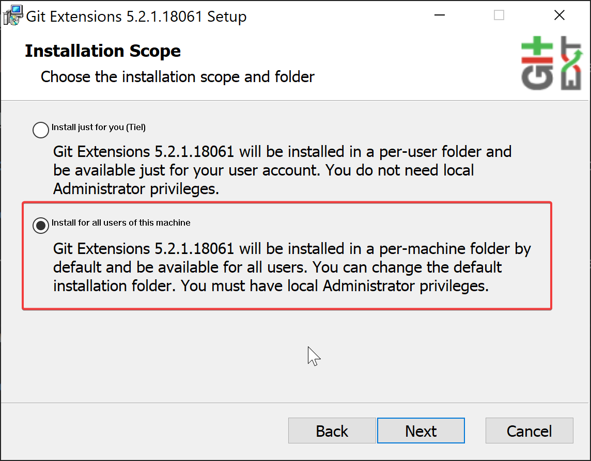The image size is (591, 461).
Task: Click the greyed-out maximize button
Action: 499,15
